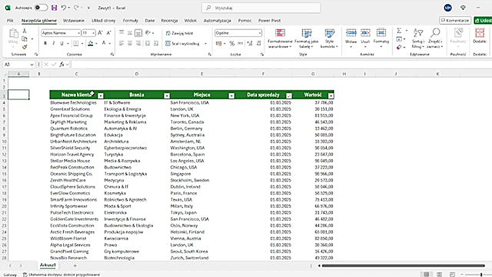Expand the Miejsce column filter dropdown
Viewport: 492px width, 277px height.
(x=231, y=96)
